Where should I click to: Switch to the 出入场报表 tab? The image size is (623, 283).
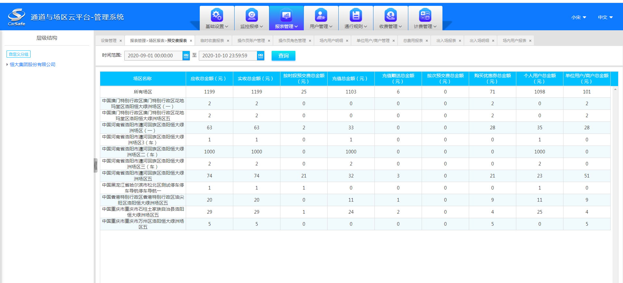[x=446, y=41]
